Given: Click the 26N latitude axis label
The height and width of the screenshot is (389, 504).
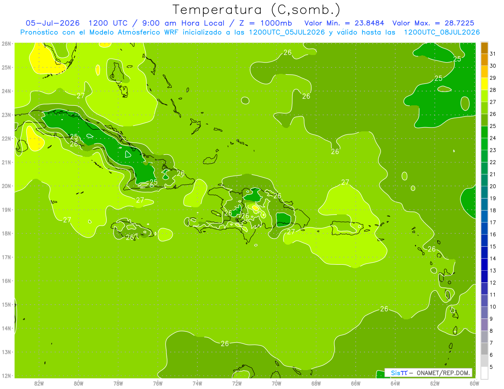Looking at the screenshot, I should click(x=6, y=43).
